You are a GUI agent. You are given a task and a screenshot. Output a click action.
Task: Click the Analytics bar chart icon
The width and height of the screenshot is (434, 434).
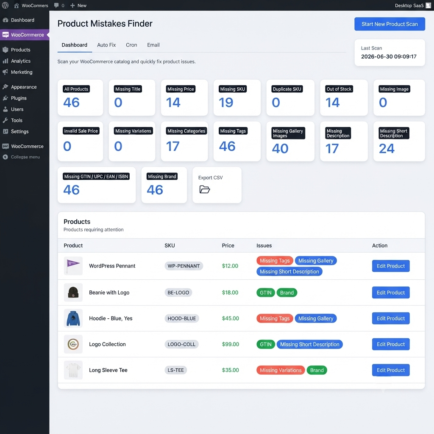coord(5,61)
